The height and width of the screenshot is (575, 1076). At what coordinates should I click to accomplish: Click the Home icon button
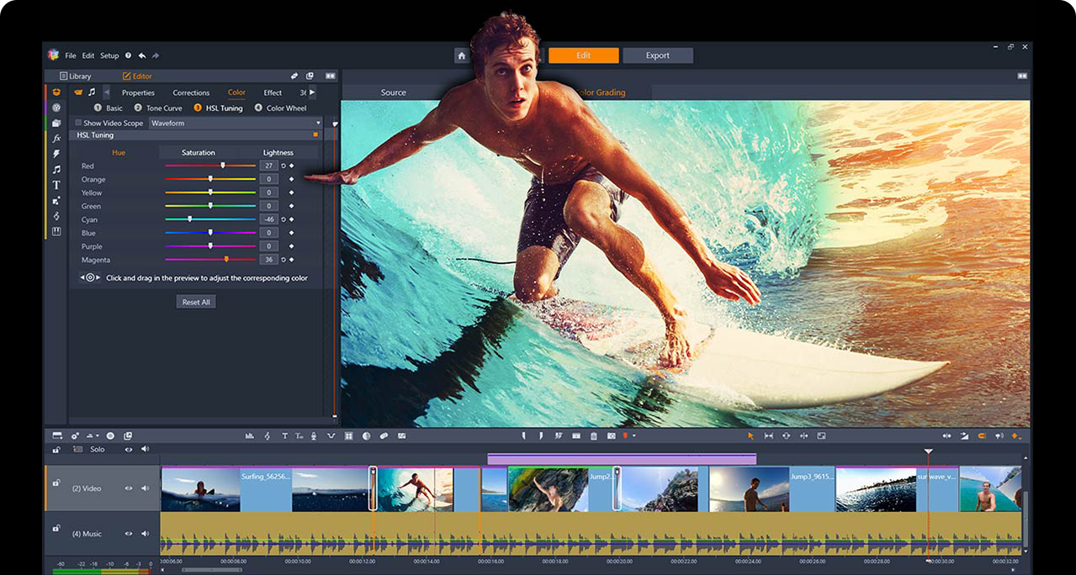point(461,55)
